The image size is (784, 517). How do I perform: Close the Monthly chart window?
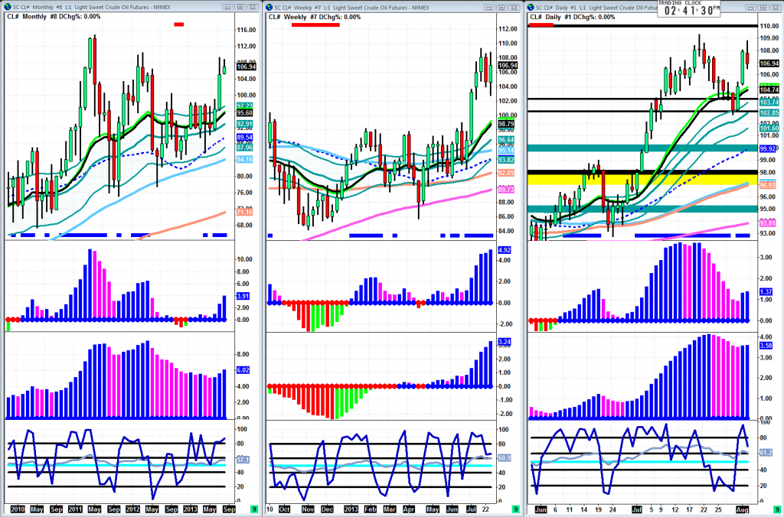253,6
